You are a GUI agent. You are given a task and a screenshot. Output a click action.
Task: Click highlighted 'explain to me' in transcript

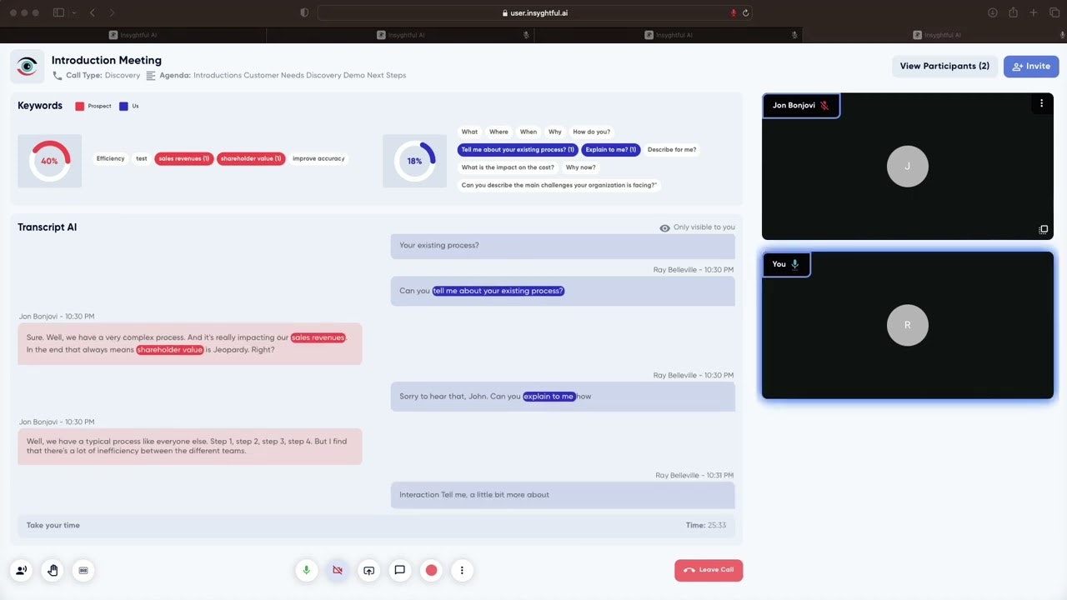click(549, 397)
